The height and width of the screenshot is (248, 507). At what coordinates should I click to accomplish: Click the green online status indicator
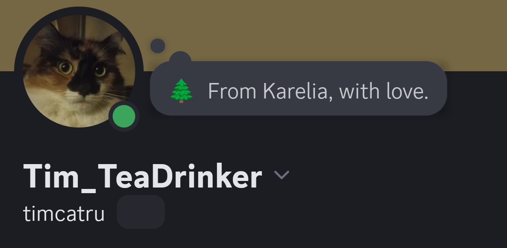click(x=124, y=116)
